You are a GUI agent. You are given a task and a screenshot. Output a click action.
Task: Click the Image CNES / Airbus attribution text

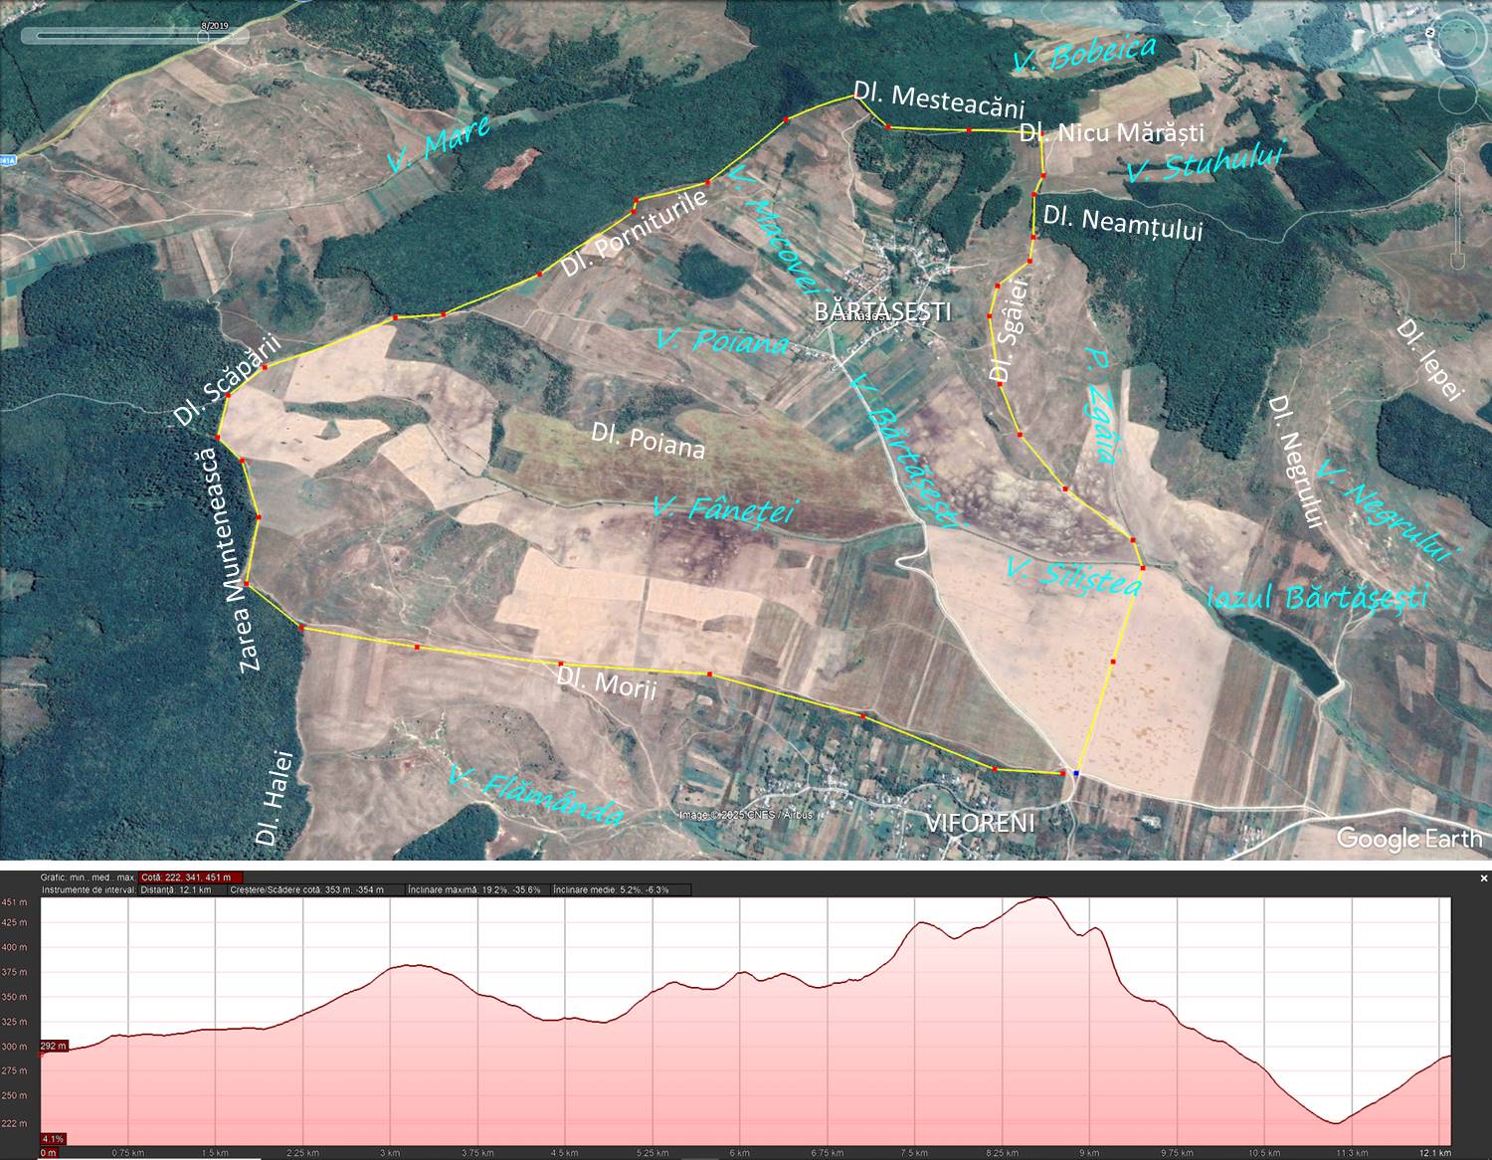pyautogui.click(x=745, y=815)
